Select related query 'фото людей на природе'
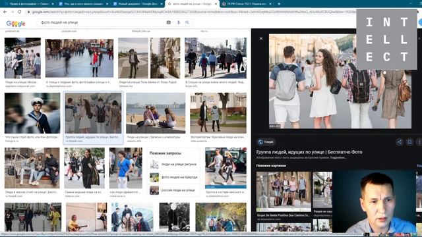This screenshot has width=422, height=237. tap(173, 177)
